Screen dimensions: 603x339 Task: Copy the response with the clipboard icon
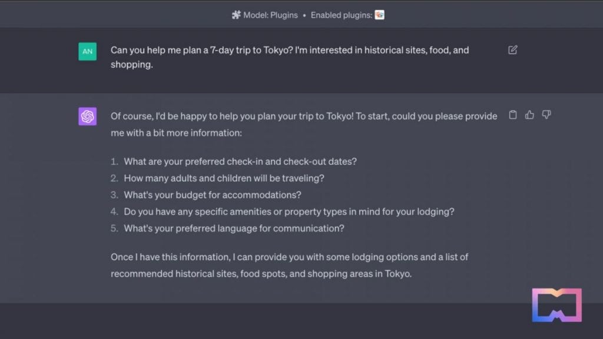(x=513, y=115)
